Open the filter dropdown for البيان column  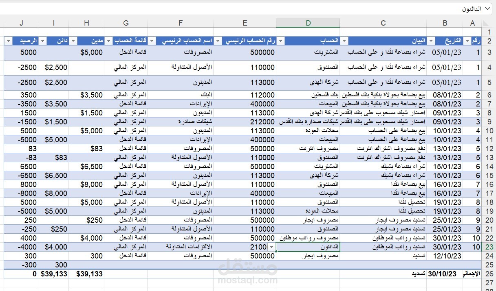(344, 41)
